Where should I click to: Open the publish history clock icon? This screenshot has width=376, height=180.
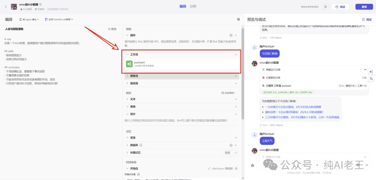click(x=326, y=7)
